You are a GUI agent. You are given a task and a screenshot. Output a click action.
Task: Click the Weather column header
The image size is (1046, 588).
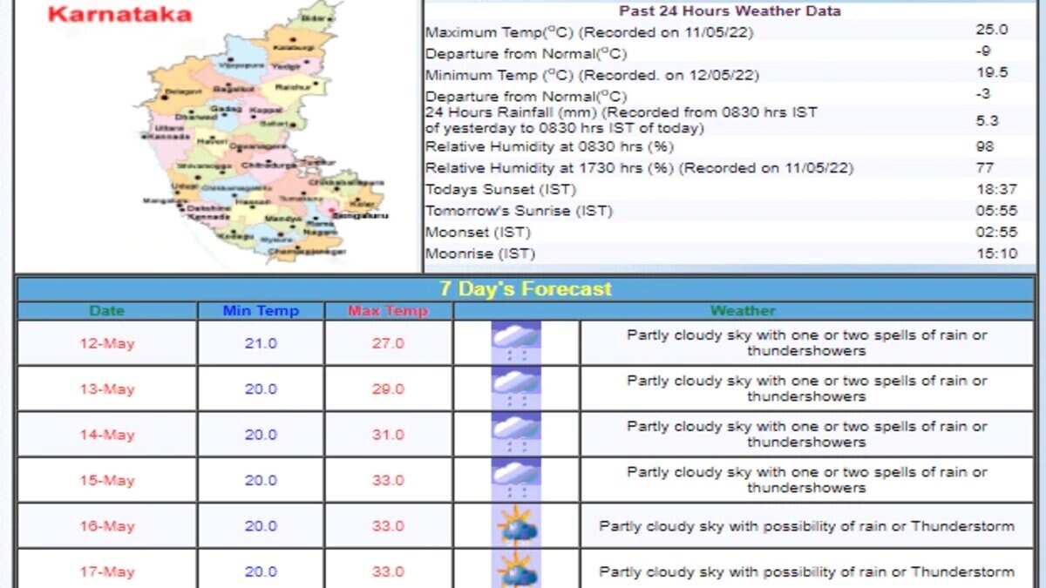[743, 311]
